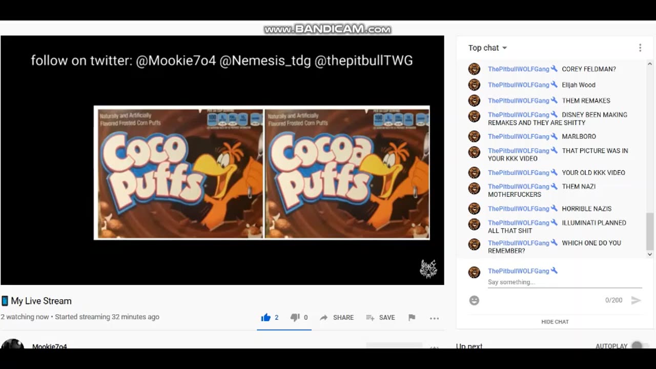Click username on MARLBORO message
This screenshot has height=369, width=656.
pos(518,137)
